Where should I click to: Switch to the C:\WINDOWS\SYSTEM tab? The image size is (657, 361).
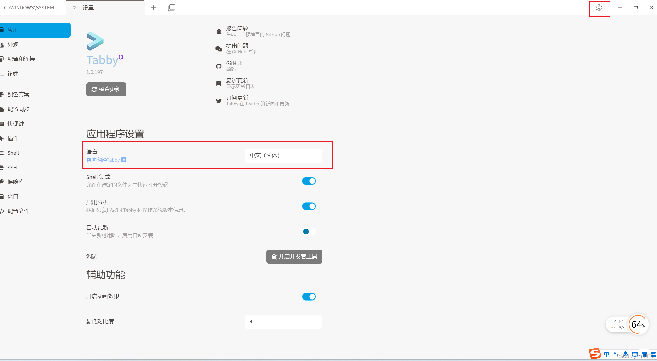click(x=32, y=8)
